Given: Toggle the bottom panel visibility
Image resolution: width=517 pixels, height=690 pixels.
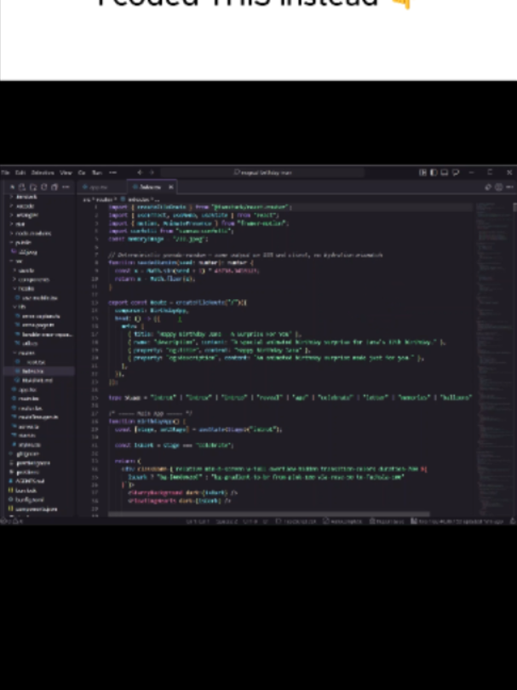Looking at the screenshot, I should pyautogui.click(x=445, y=172).
